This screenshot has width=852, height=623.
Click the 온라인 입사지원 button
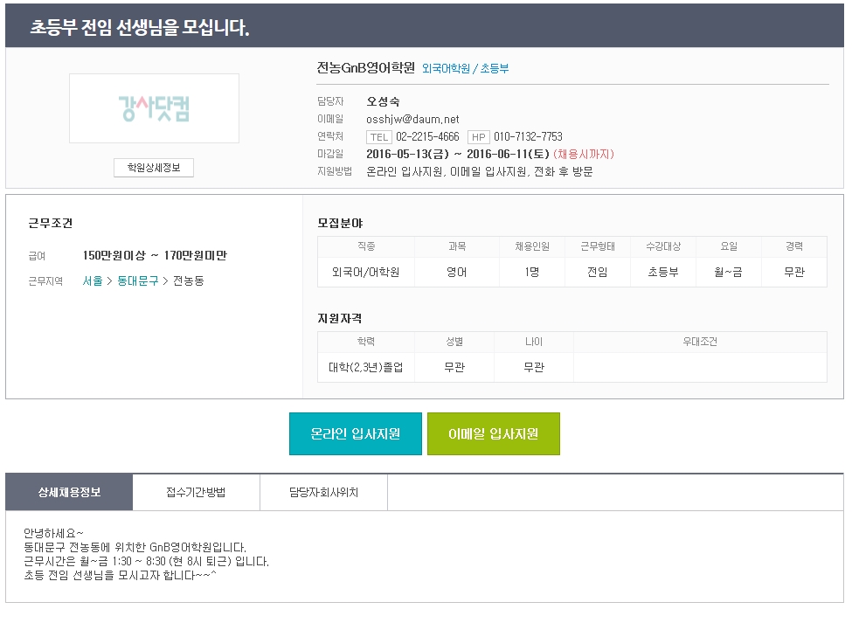coord(356,434)
